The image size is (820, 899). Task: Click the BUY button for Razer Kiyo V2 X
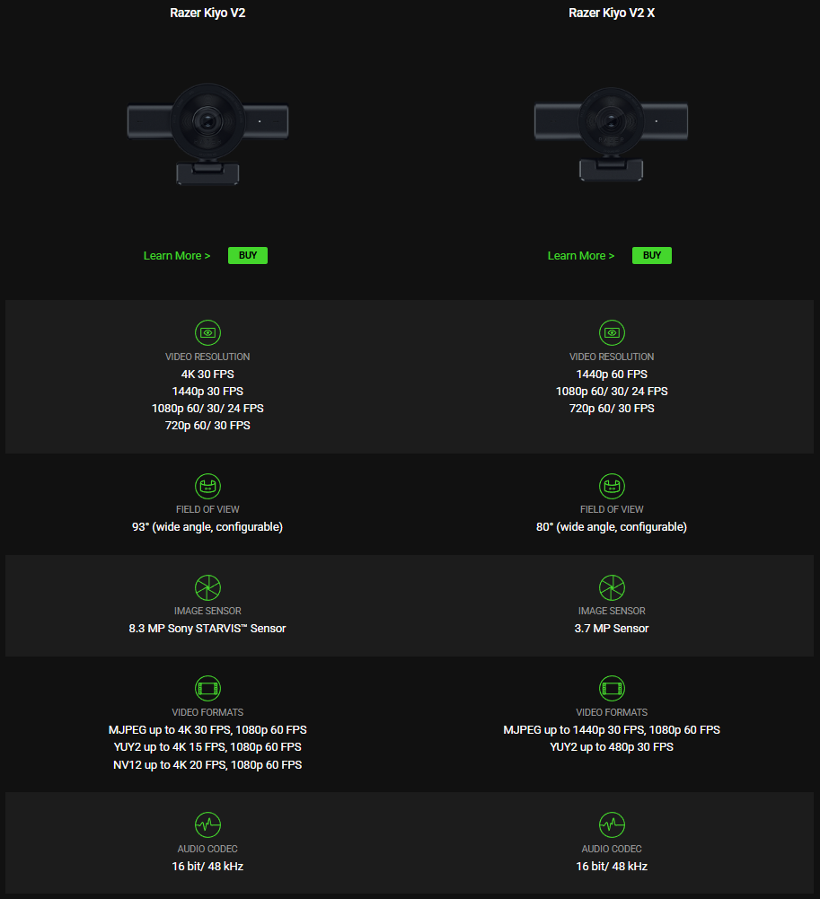(x=651, y=255)
